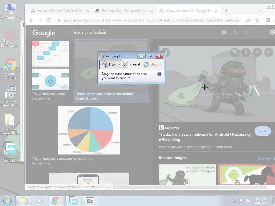275x206 pixels.
Task: Click the New snip button in Snipping Tool
Action: coord(109,64)
